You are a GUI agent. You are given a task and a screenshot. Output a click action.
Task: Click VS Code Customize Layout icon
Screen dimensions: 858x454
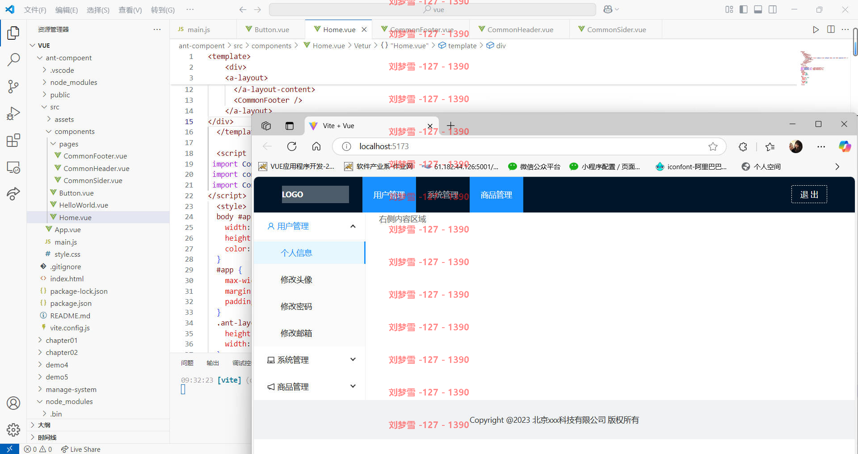coord(729,9)
